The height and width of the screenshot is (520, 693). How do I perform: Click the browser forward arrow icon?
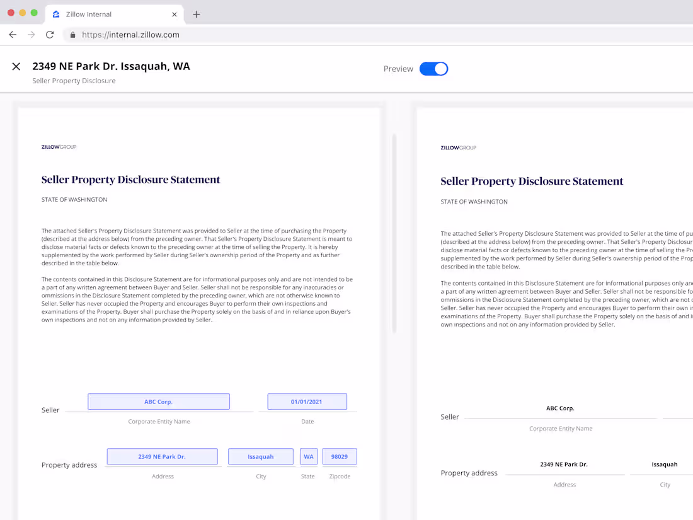(31, 35)
